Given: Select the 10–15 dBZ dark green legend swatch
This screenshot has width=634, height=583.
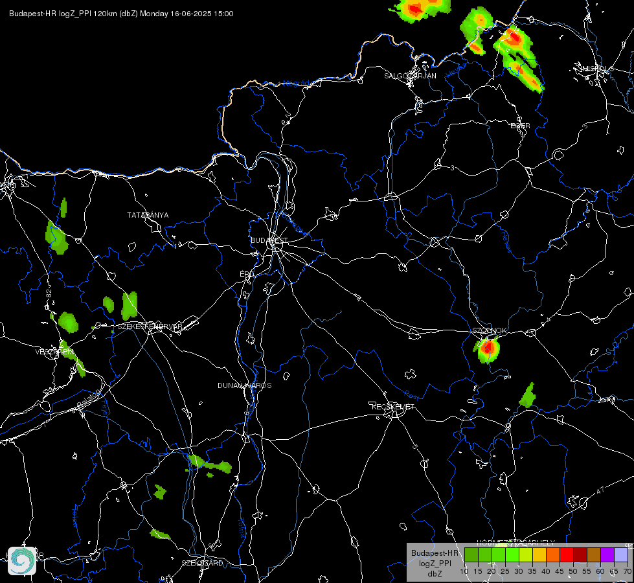Looking at the screenshot, I should (471, 554).
